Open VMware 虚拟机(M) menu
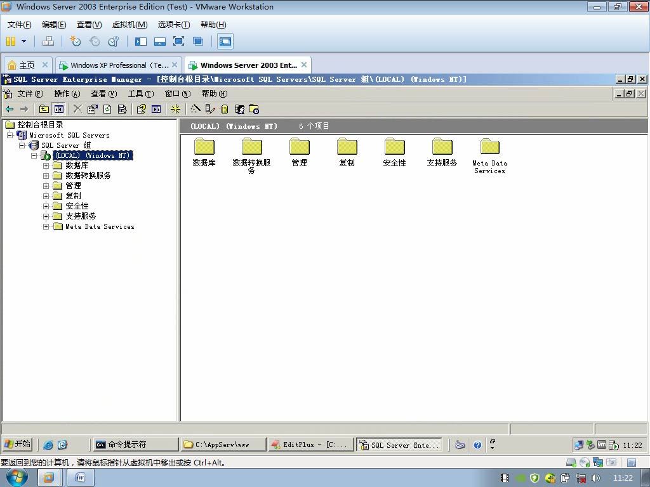Viewport: 650px width, 487px height. tap(129, 25)
